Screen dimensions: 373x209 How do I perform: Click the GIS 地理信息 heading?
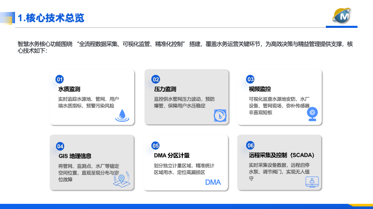(x=77, y=155)
